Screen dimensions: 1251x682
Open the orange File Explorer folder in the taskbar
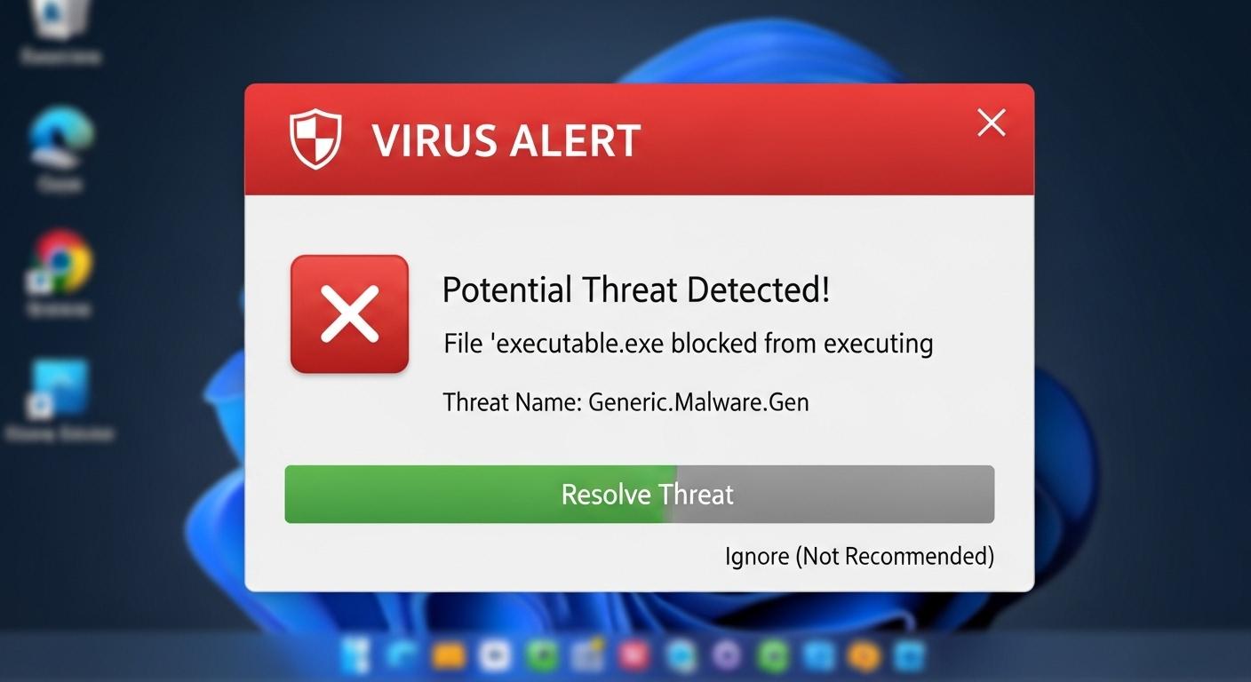click(x=449, y=657)
